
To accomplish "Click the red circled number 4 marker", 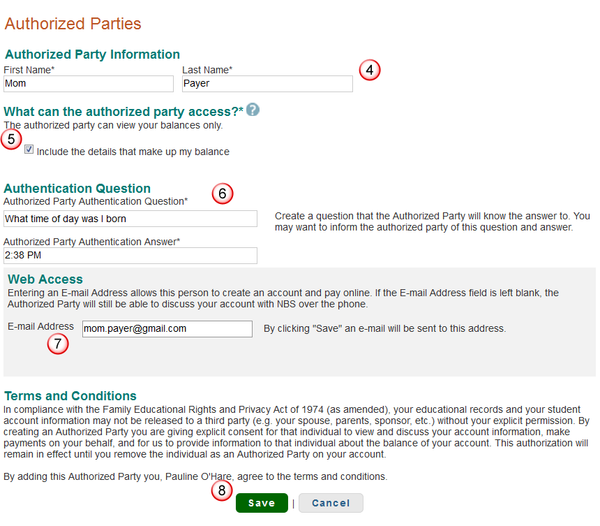I will pos(370,70).
